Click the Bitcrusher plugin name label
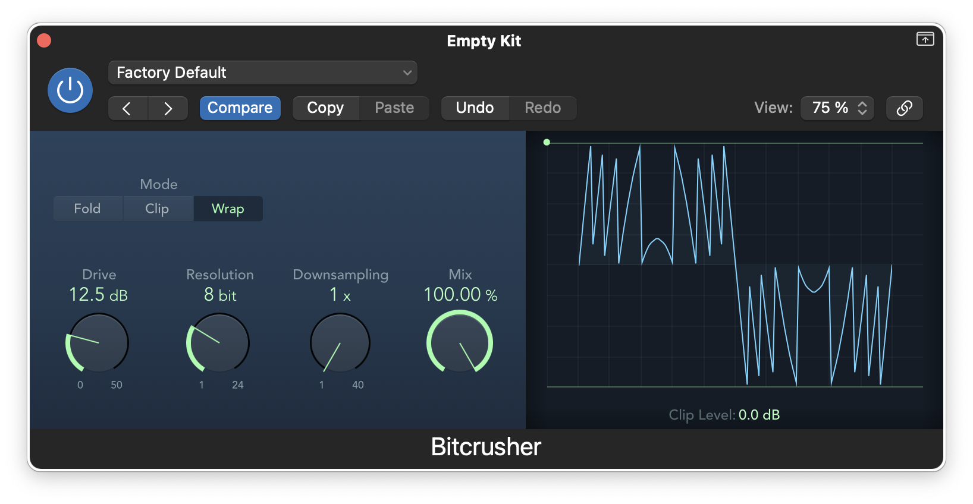This screenshot has height=504, width=973. pos(486,447)
